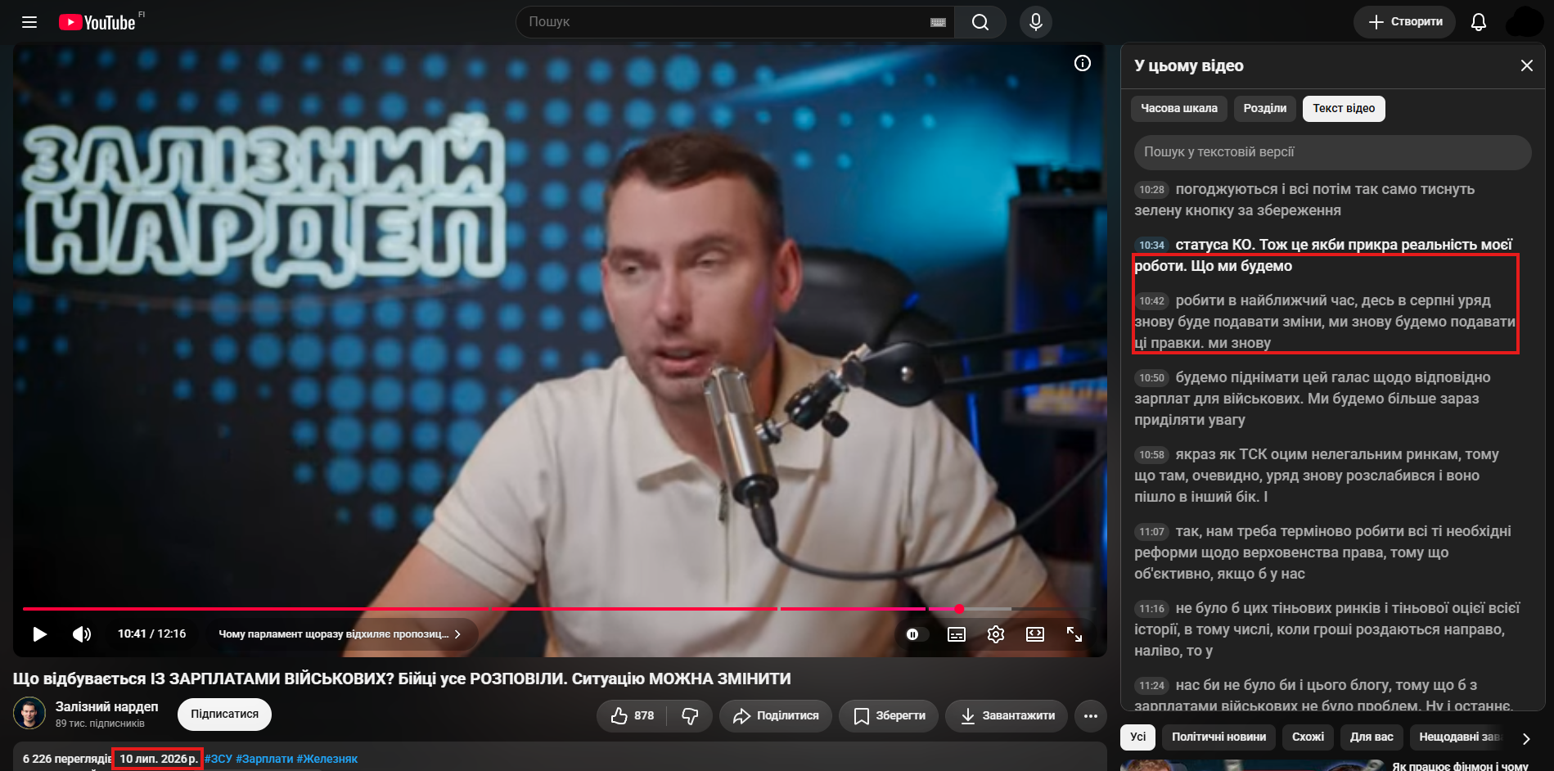Select the Схожі filter chip
Screen dimensions: 1554x771
pyautogui.click(x=1308, y=737)
